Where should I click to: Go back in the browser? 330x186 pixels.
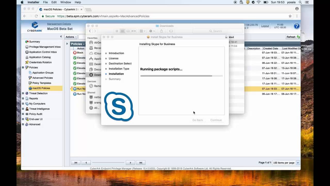[x=25, y=16]
